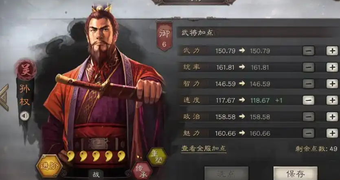Screen dimensions: 340x180
Task: Decrease 武力 with the minus button
Action: (309, 51)
